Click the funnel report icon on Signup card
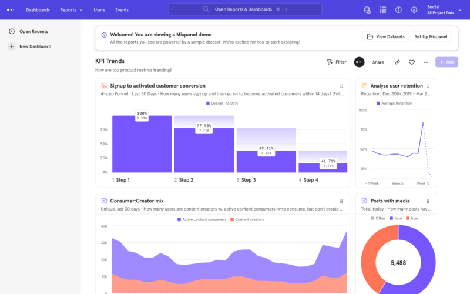The width and height of the screenshot is (470, 294). tap(104, 86)
